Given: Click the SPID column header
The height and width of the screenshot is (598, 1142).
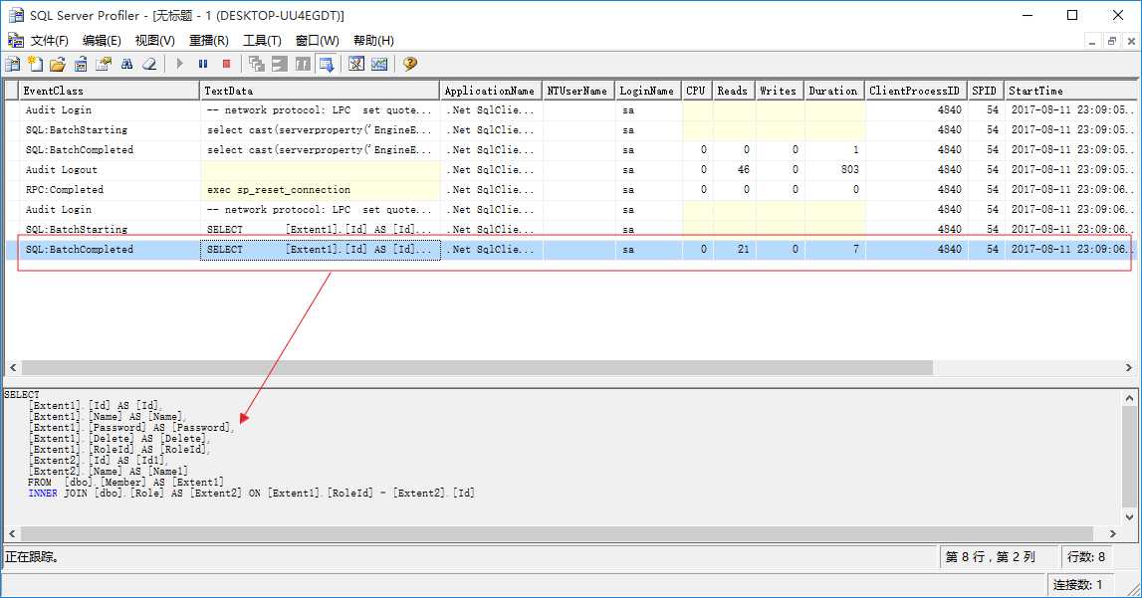Looking at the screenshot, I should tap(986, 91).
